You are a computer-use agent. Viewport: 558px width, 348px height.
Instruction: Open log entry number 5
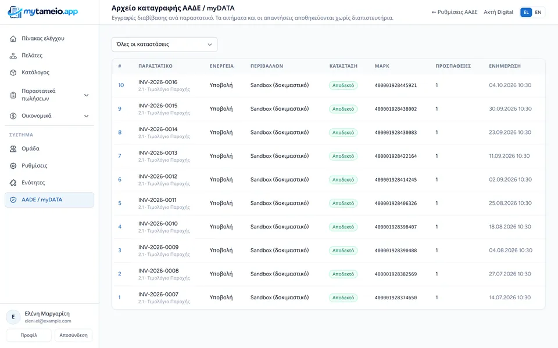[x=120, y=203]
